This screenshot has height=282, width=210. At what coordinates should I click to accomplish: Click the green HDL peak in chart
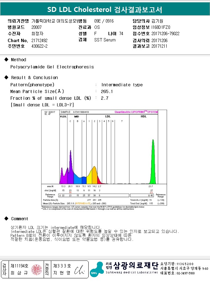tap(153, 162)
